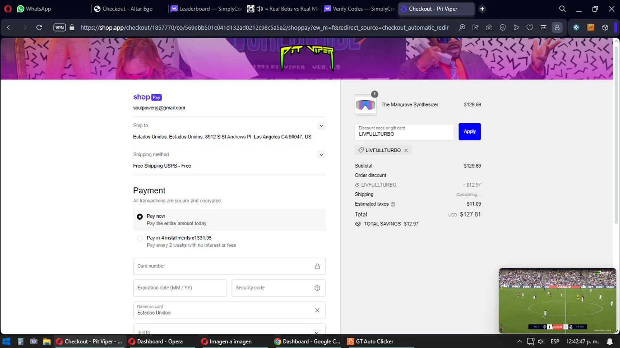This screenshot has height=348, width=620.
Task: Open the extensions cube icon
Action: (605, 28)
